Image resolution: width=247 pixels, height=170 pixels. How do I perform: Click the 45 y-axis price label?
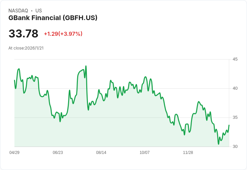click(x=235, y=59)
